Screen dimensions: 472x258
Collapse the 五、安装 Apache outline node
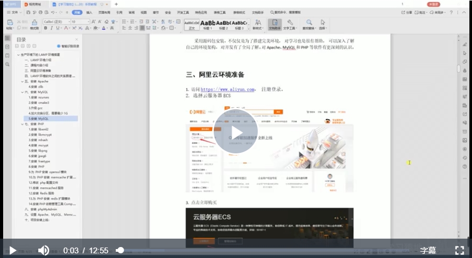point(23,82)
